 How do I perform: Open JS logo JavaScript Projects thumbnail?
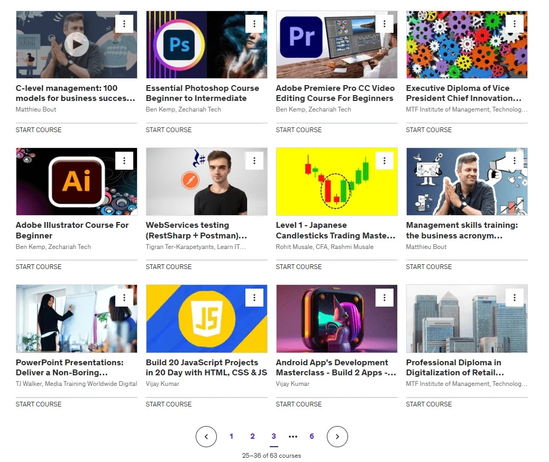(x=207, y=319)
